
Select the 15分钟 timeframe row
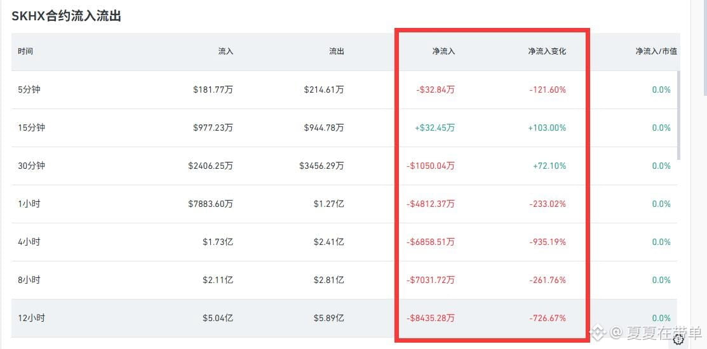click(x=344, y=128)
